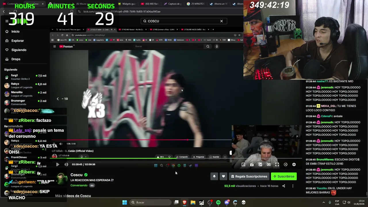The width and height of the screenshot is (368, 207).
Task: Focus the YouTube Buscar field
Action: pos(169,47)
